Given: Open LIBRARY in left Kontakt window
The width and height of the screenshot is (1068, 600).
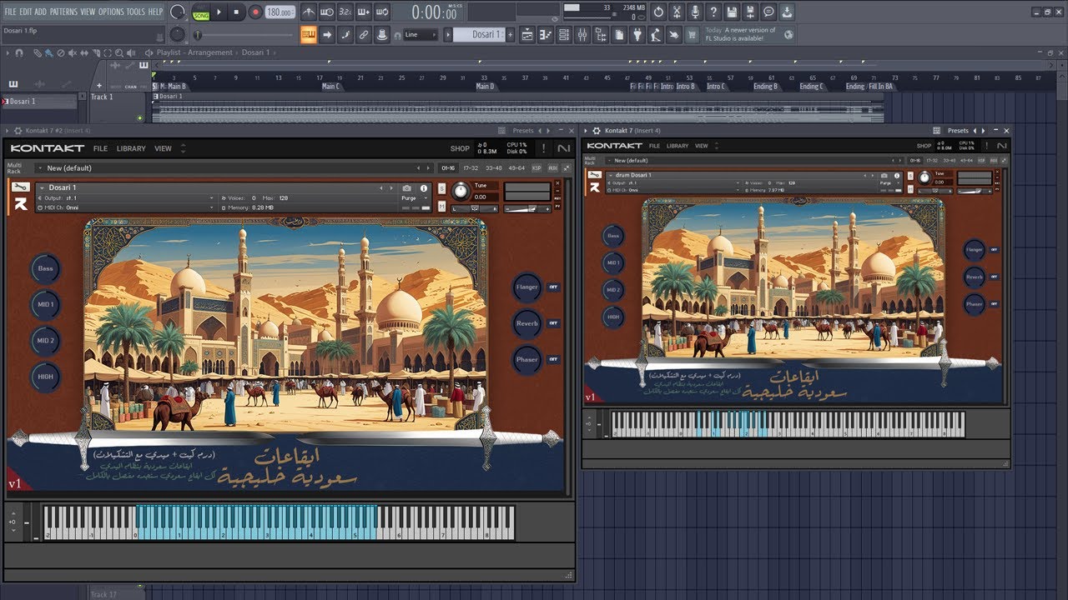Looking at the screenshot, I should coord(131,148).
